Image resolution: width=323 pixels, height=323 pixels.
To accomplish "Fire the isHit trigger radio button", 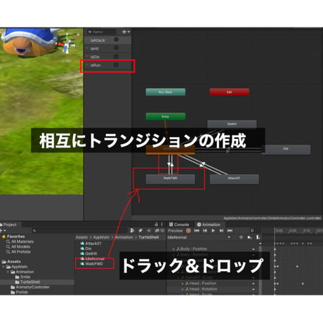I will pos(117,48).
